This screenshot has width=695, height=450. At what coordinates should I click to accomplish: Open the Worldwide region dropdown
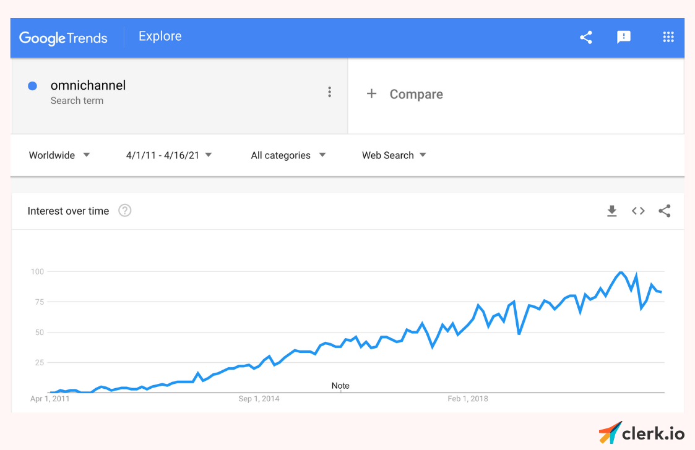pyautogui.click(x=59, y=155)
